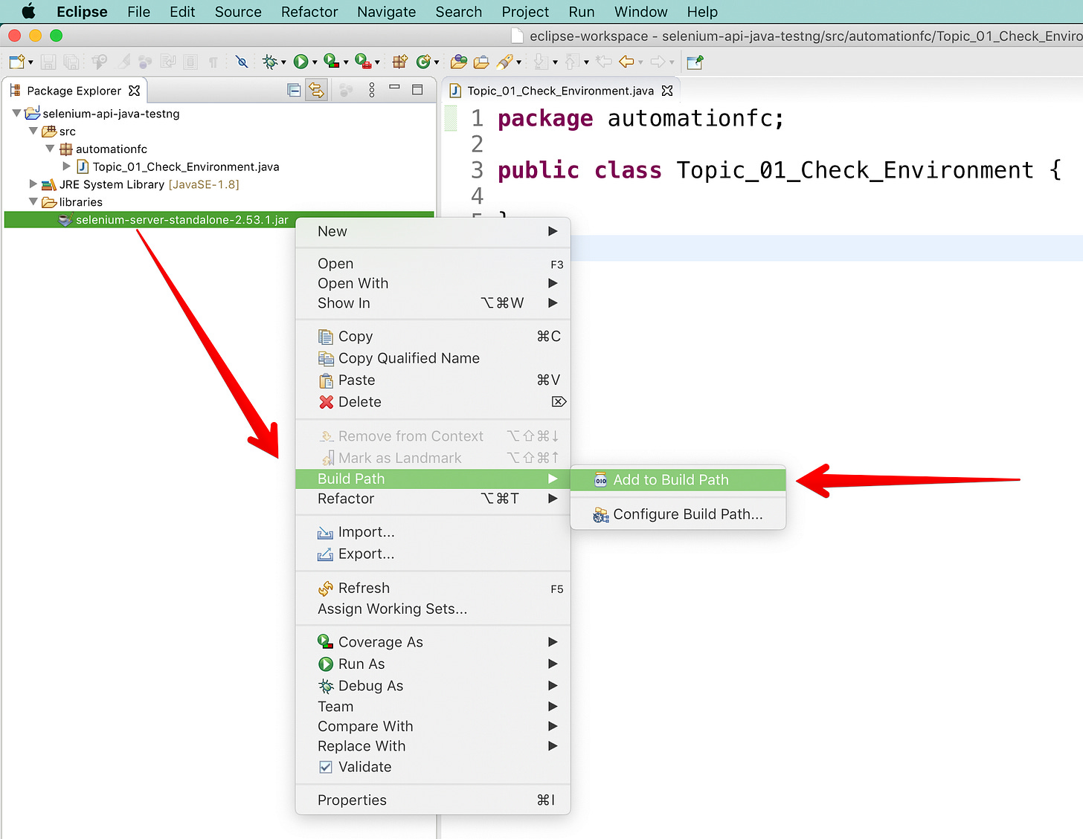This screenshot has height=839, width=1083.
Task: Collapse the selenium-api-java-testng project node
Action: [x=16, y=114]
